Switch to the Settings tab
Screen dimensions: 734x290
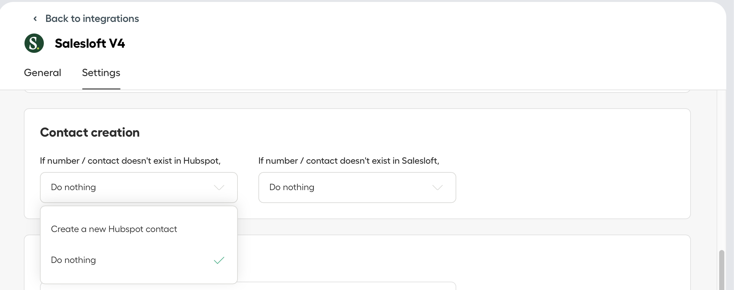point(101,73)
